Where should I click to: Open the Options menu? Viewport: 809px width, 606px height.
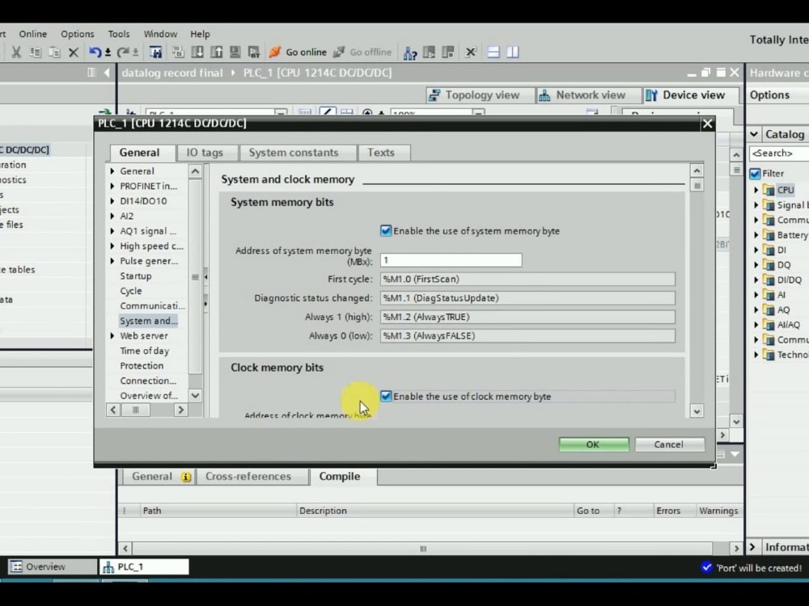click(77, 34)
